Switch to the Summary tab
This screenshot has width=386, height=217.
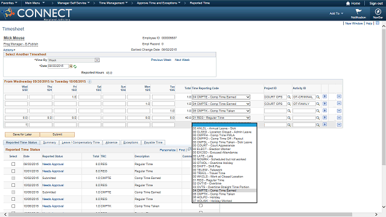point(49,142)
